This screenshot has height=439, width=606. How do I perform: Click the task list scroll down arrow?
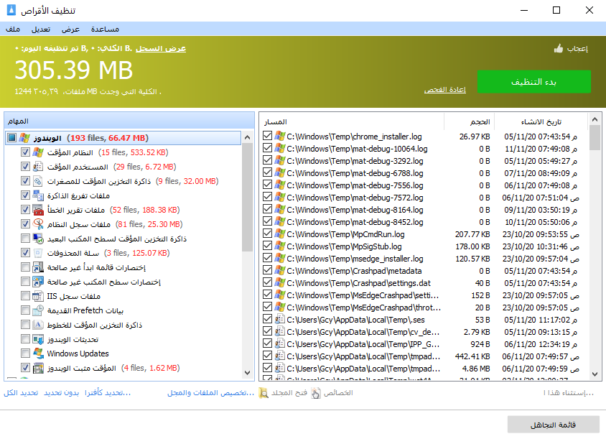click(x=247, y=373)
